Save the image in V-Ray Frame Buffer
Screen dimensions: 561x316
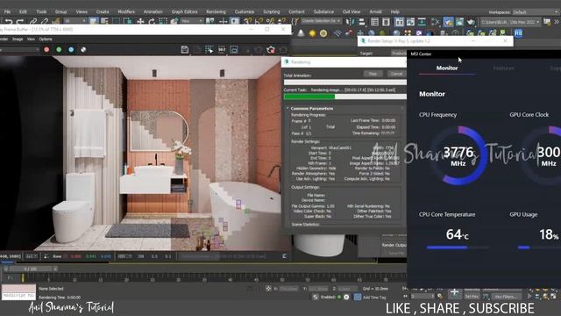pos(185,49)
